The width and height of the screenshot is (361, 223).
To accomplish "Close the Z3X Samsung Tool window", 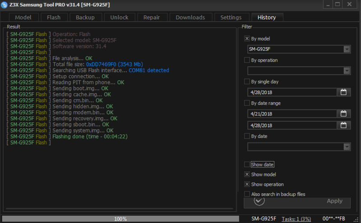I will pyautogui.click(x=349, y=5).
